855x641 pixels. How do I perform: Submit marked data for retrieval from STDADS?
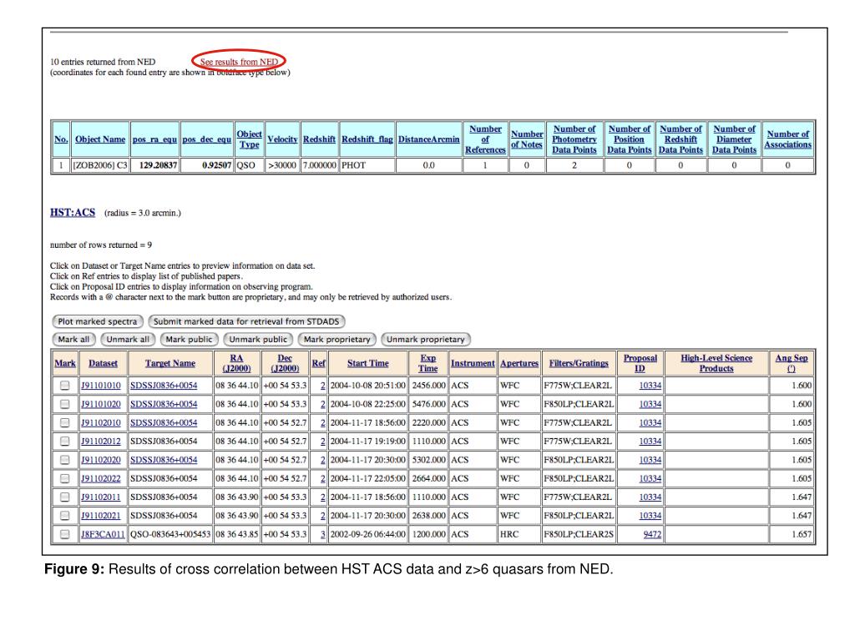(246, 321)
